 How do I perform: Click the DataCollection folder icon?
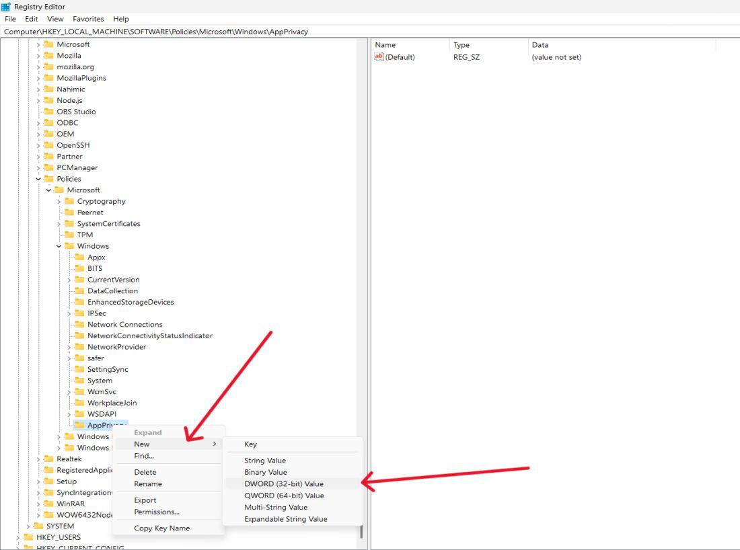(80, 290)
